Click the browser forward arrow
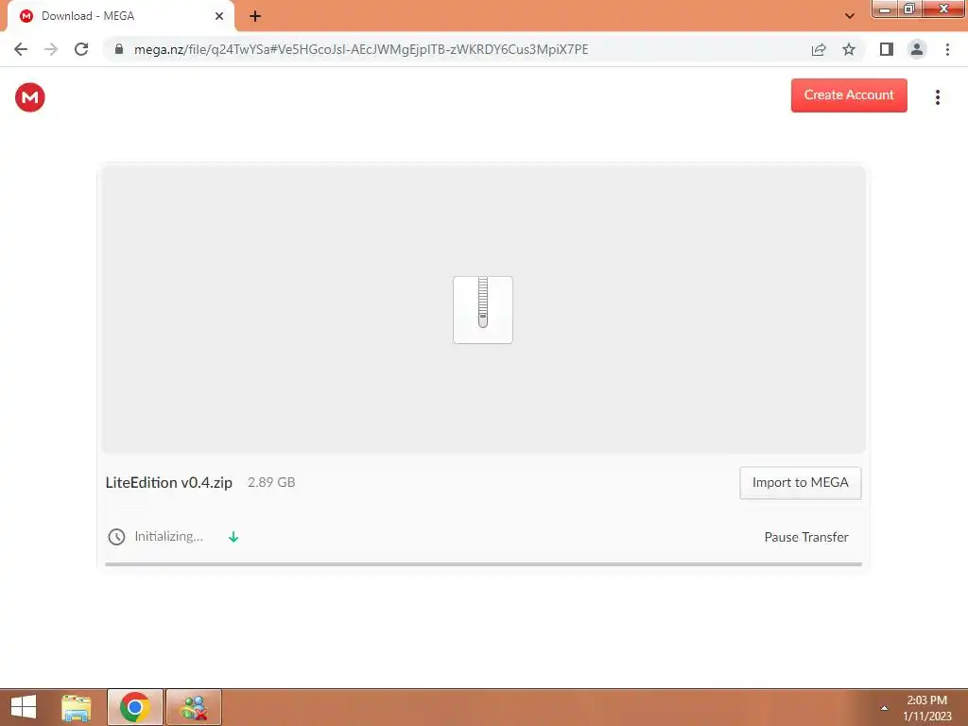This screenshot has width=968, height=726. tap(51, 49)
